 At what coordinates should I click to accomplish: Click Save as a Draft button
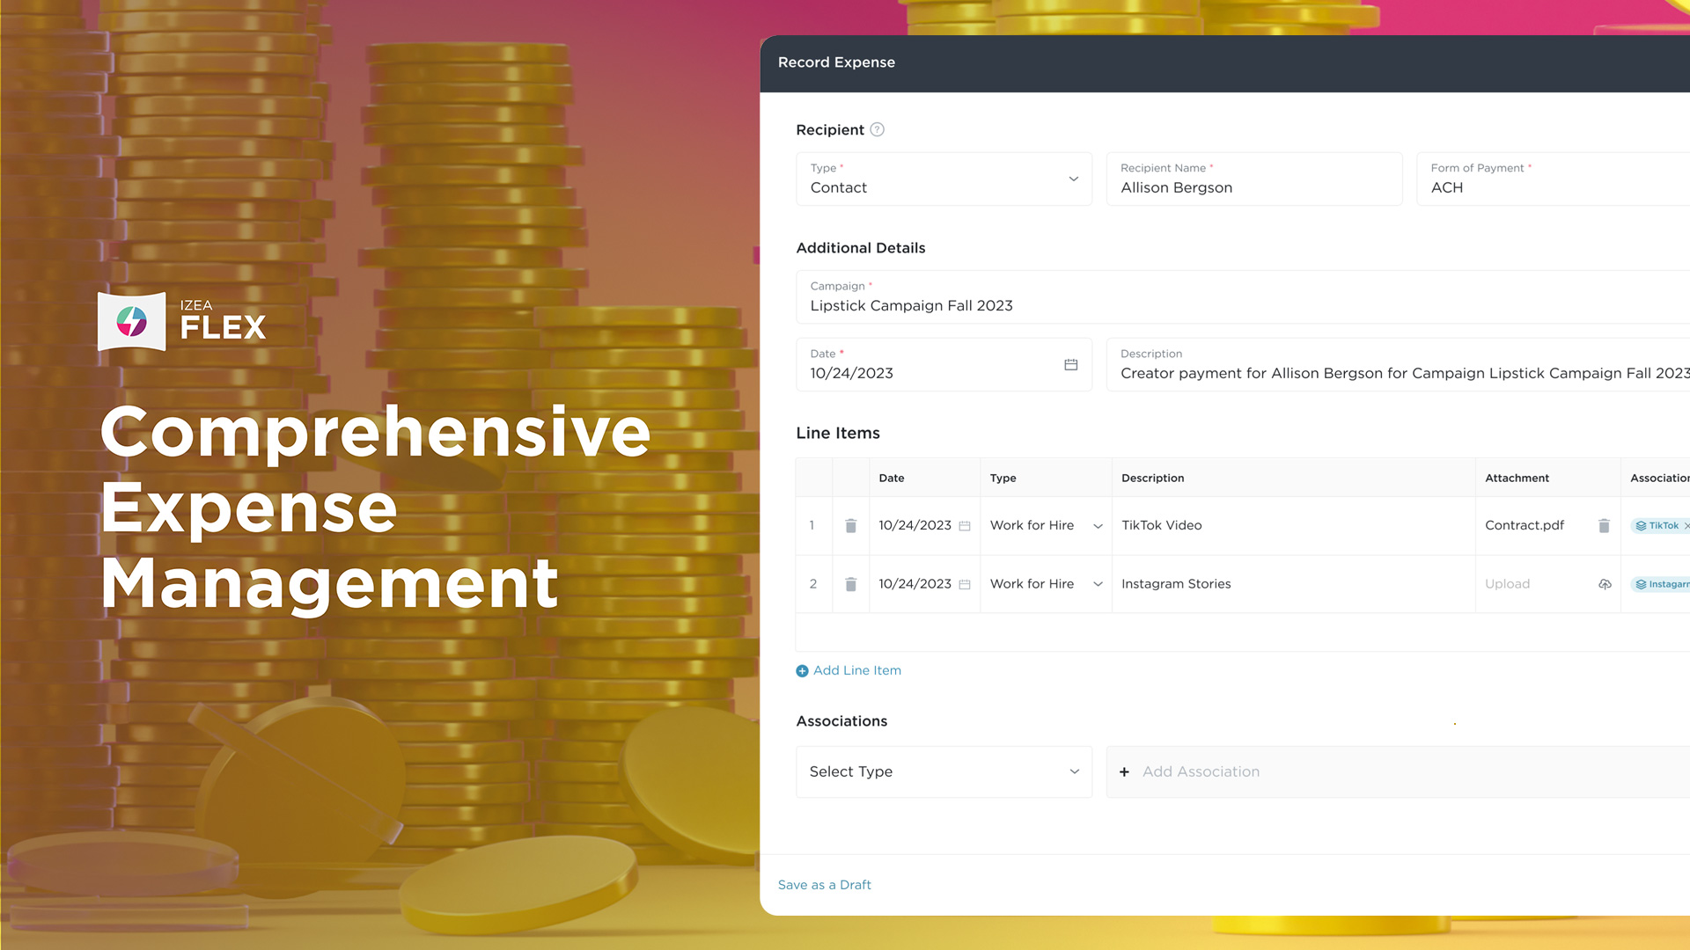tap(826, 884)
